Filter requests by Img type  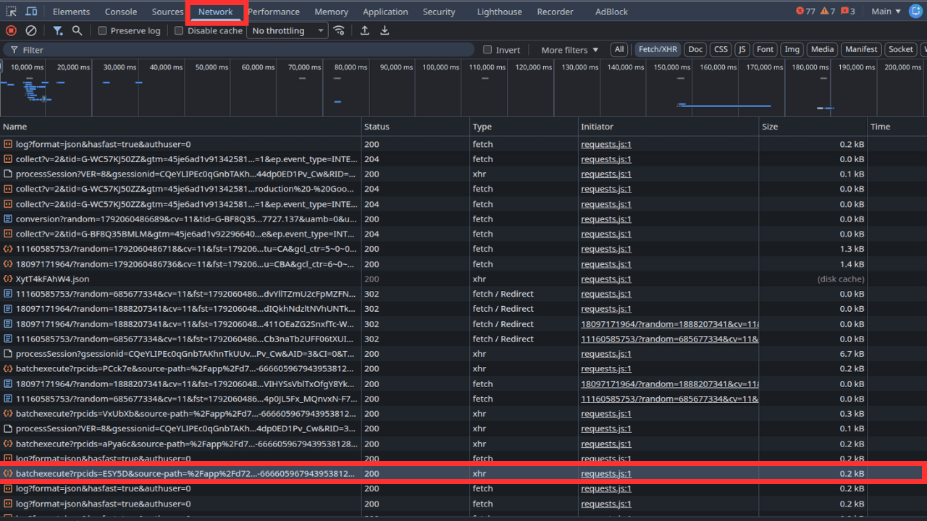792,49
